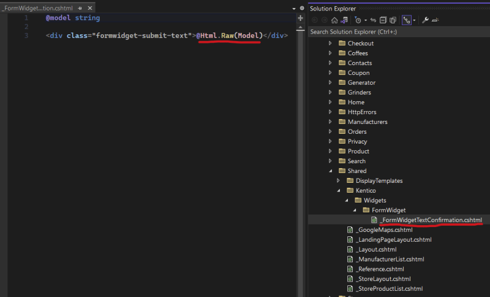The width and height of the screenshot is (490, 297).
Task: Collapse the Shared folder
Action: [330, 171]
